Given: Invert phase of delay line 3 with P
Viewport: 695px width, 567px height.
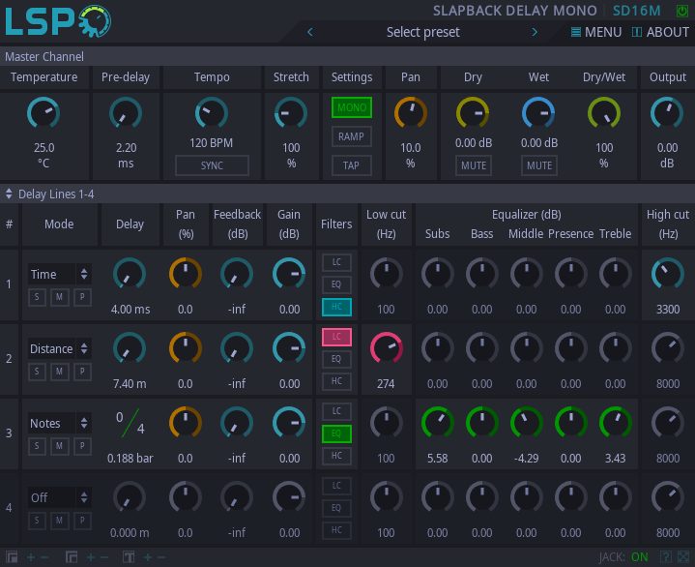Looking at the screenshot, I should pyautogui.click(x=81, y=445).
